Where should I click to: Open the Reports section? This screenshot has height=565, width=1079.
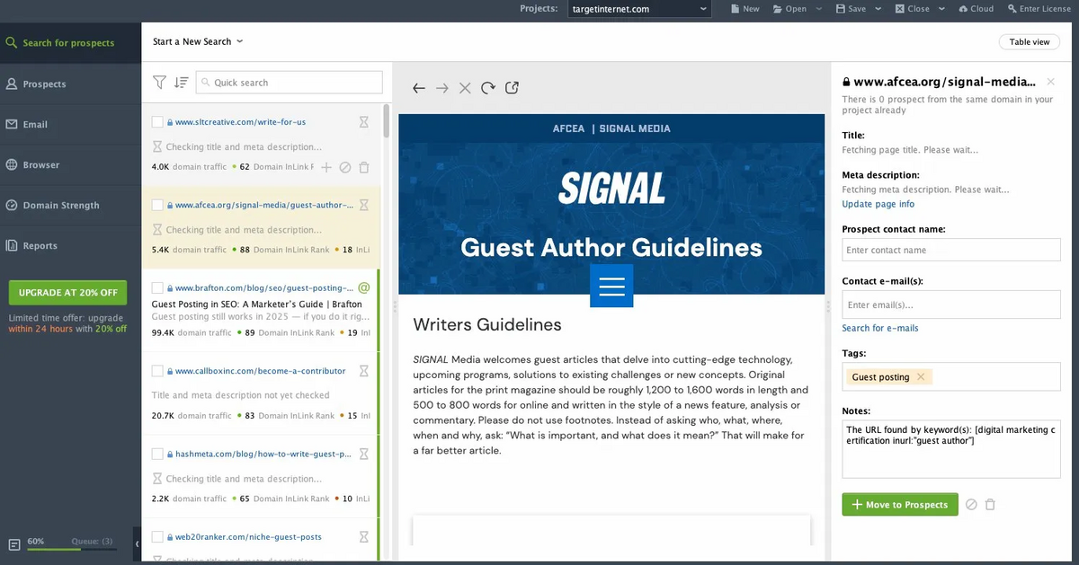click(x=70, y=245)
